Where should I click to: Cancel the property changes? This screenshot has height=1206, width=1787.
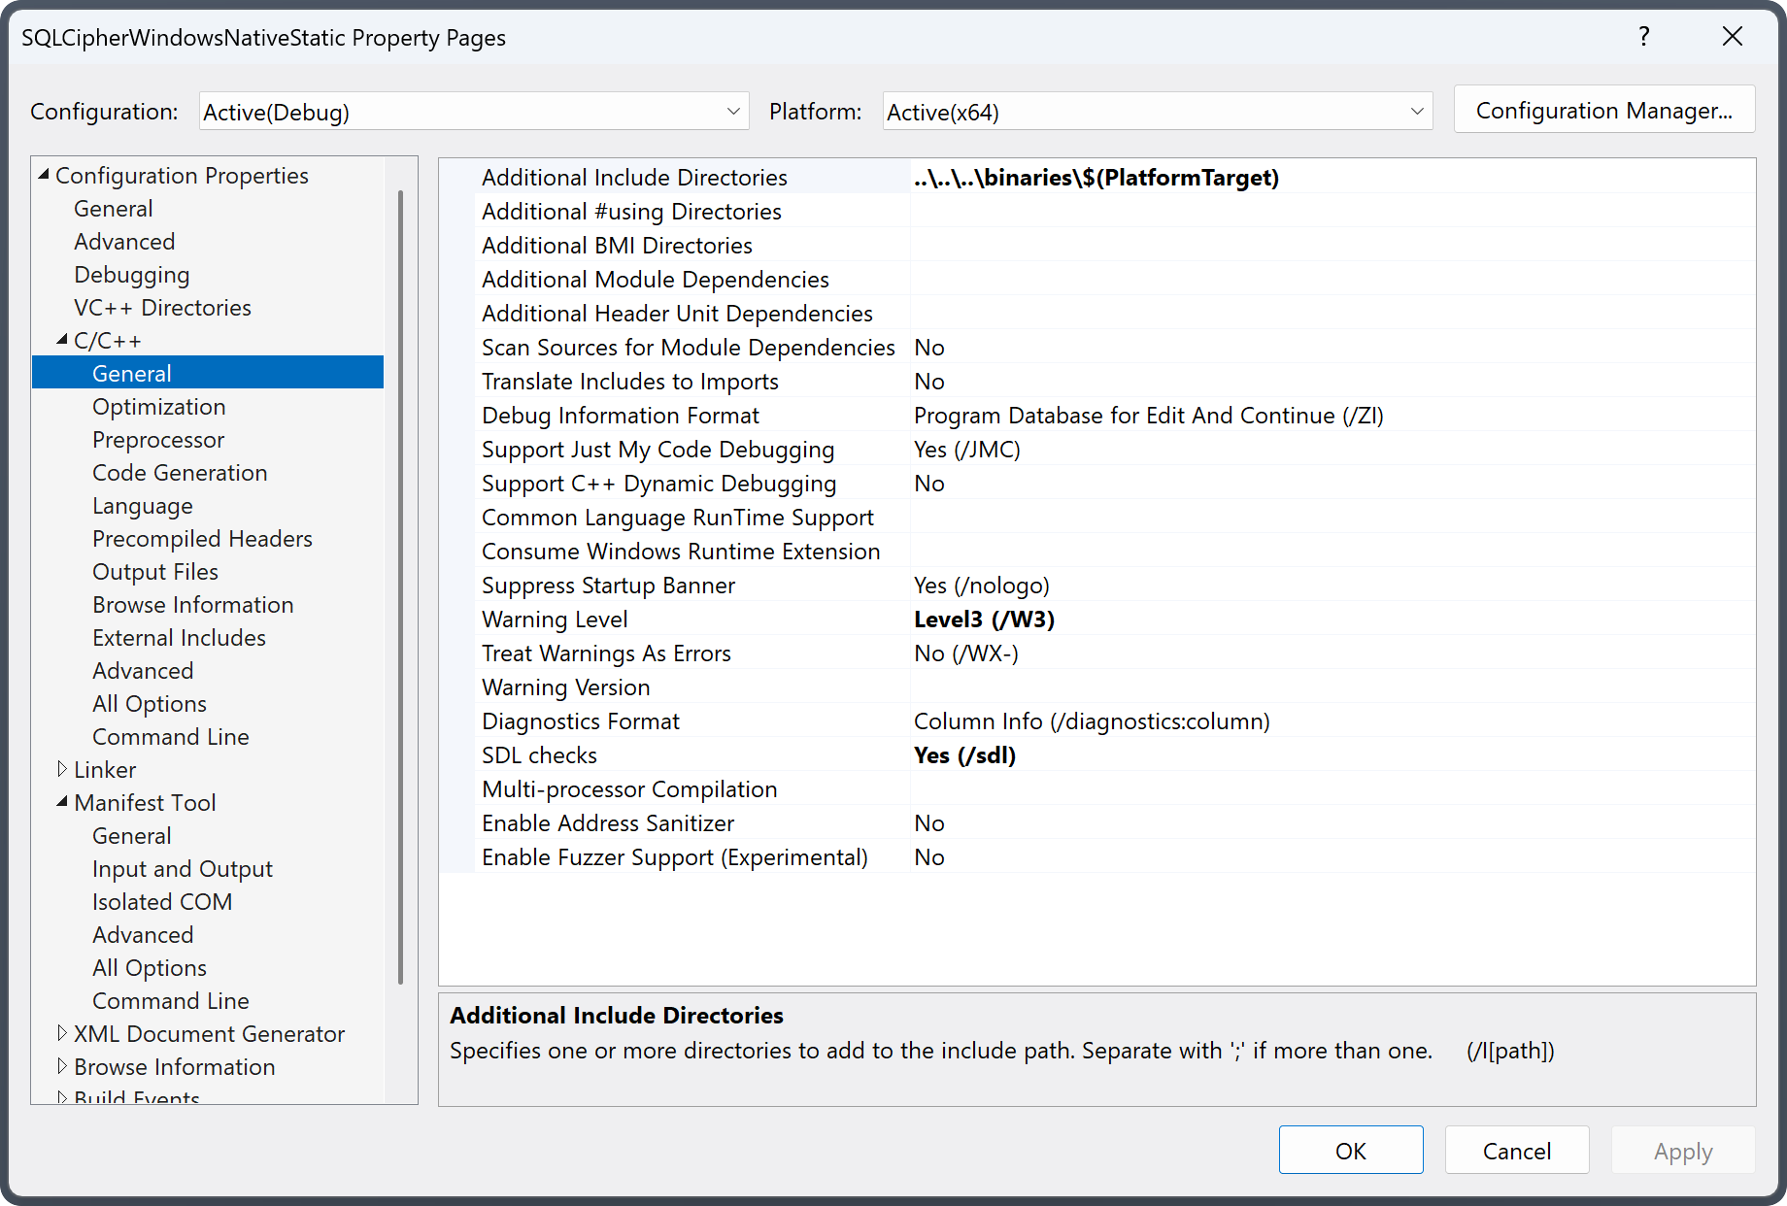coord(1517,1151)
